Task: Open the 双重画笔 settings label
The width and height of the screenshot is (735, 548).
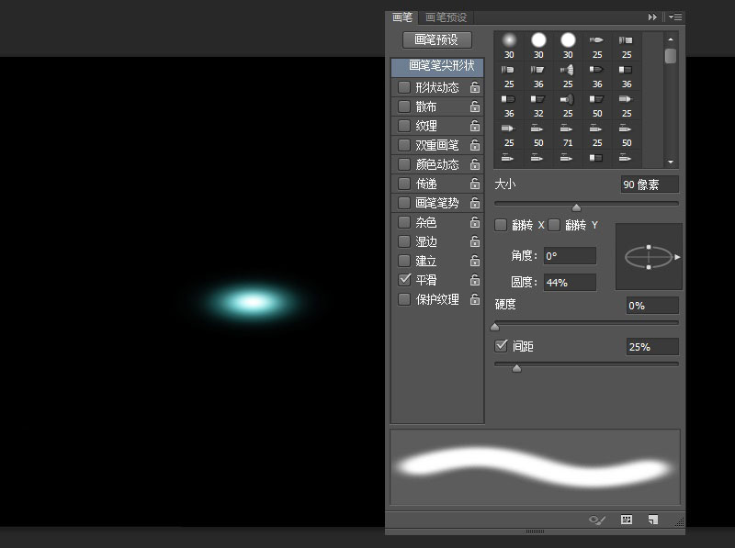Action: (437, 145)
